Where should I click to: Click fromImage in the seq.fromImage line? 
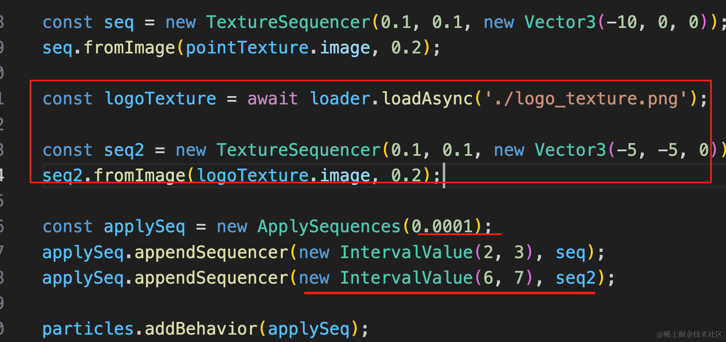pos(129,48)
